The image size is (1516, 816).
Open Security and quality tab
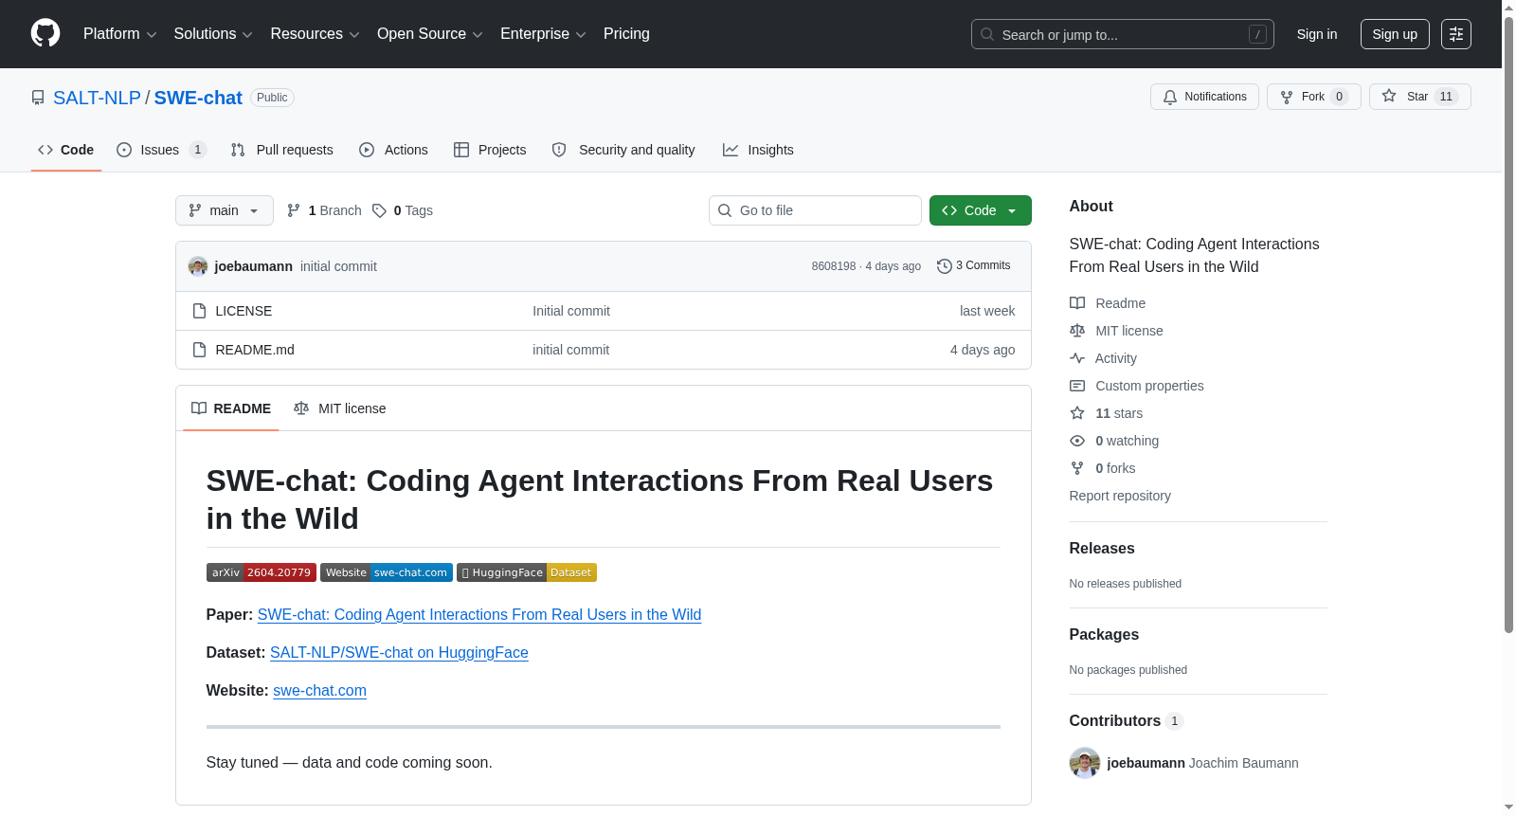coord(623,150)
